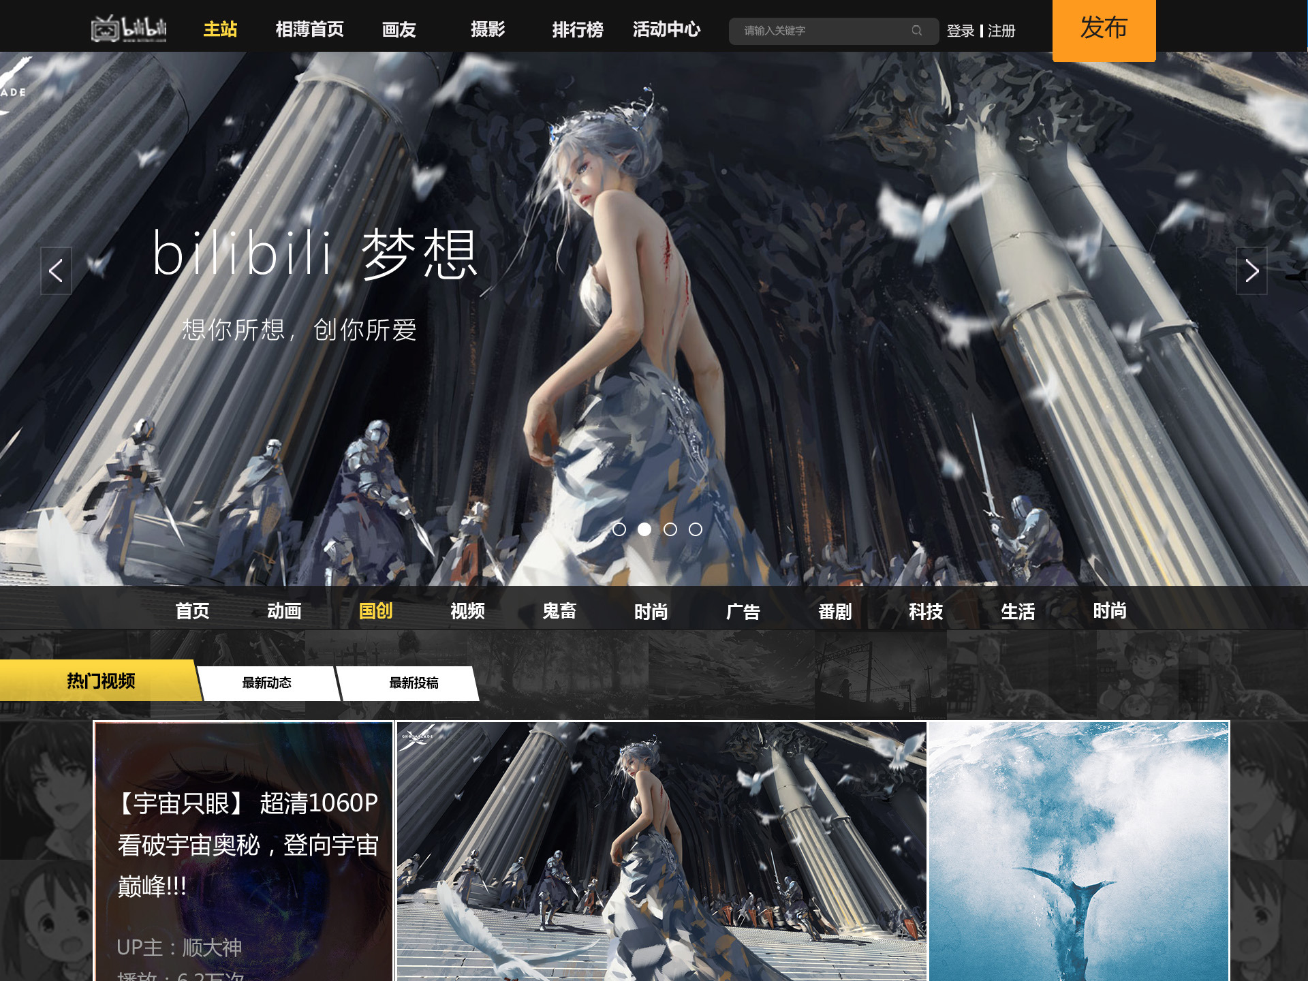This screenshot has width=1308, height=981.
Task: Click the search magnifier icon
Action: [x=916, y=31]
